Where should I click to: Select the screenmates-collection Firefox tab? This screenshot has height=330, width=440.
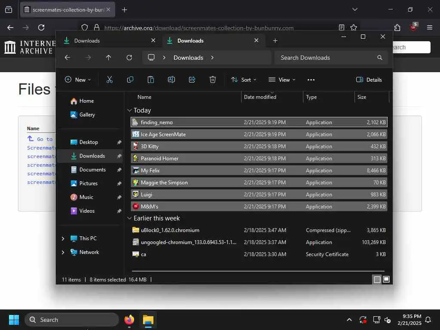tap(67, 10)
